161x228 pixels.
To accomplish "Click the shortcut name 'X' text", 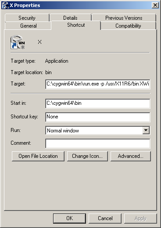I will (39, 42).
